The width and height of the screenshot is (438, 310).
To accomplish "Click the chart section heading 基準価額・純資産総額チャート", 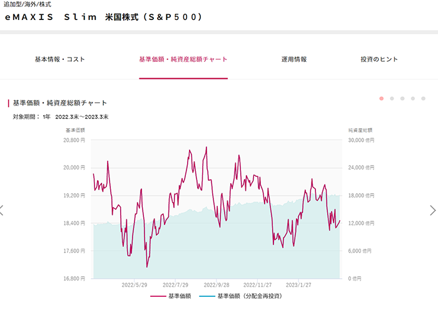I will [60, 103].
